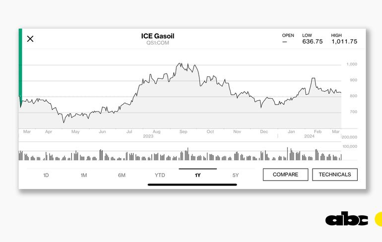Choose the YTD range tab
382x242 pixels.
(x=160, y=175)
